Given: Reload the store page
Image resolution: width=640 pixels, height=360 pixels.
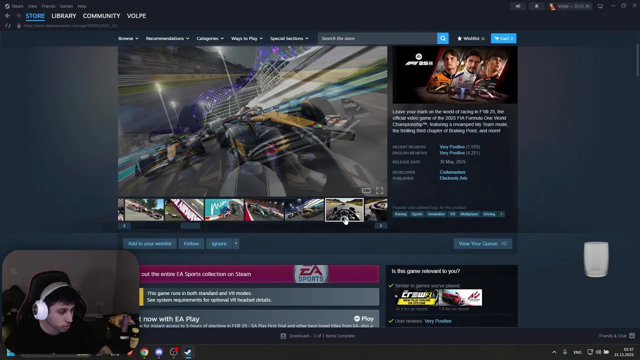Looking at the screenshot, I should pyautogui.click(x=7, y=25).
